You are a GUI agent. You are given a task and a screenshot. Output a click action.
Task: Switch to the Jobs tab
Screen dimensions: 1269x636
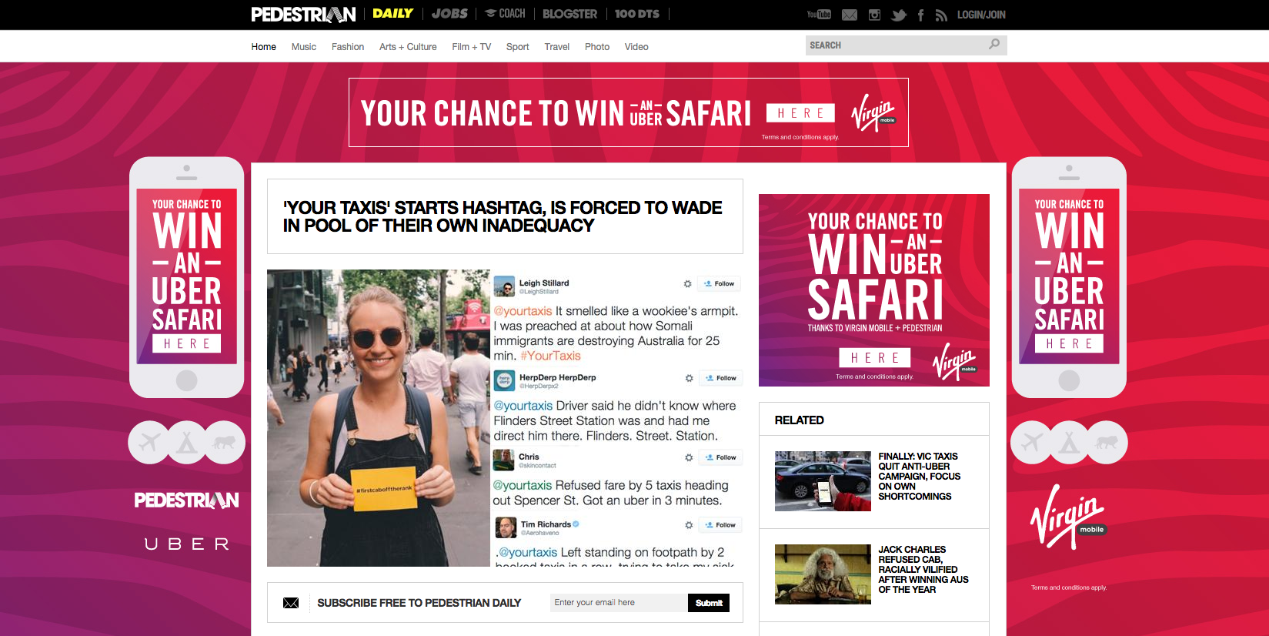(x=449, y=14)
